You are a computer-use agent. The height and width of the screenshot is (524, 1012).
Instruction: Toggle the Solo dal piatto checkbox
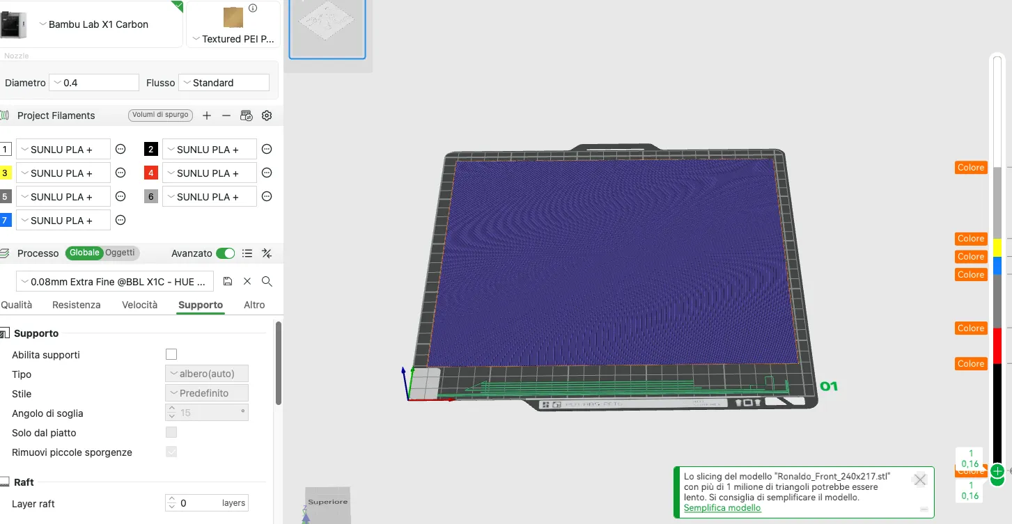(x=171, y=432)
